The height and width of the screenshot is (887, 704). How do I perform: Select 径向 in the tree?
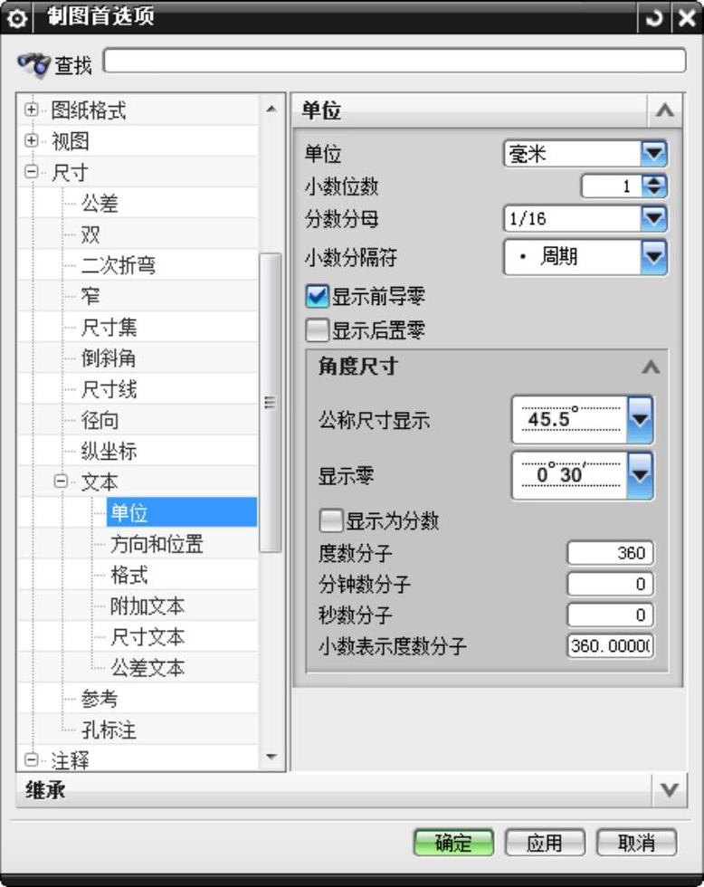pos(100,420)
